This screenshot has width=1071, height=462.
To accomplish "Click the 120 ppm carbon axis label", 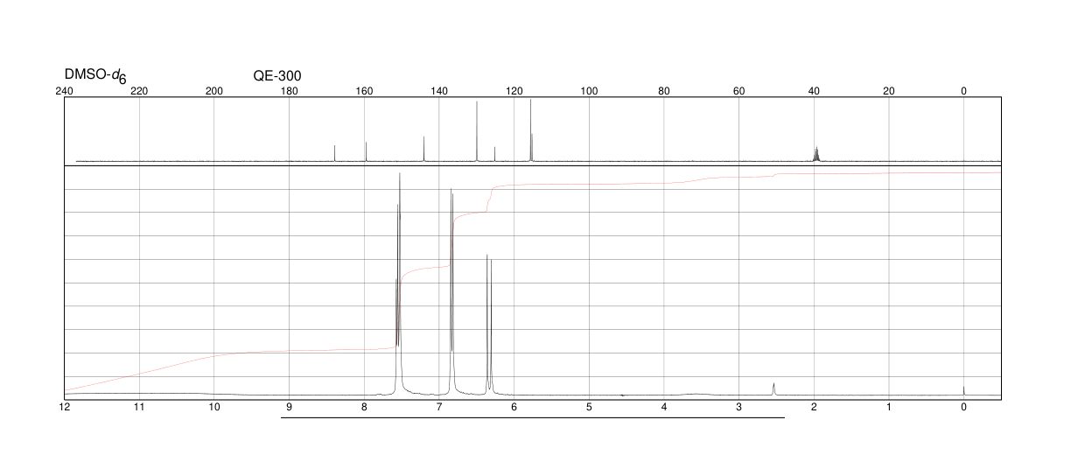I will coord(514,91).
